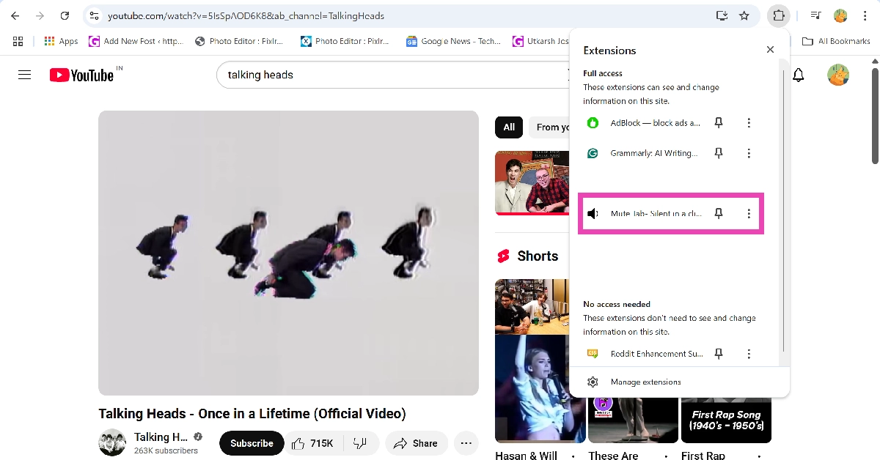Subscribe to the Talking Heads channel
880x460 pixels.
point(251,443)
